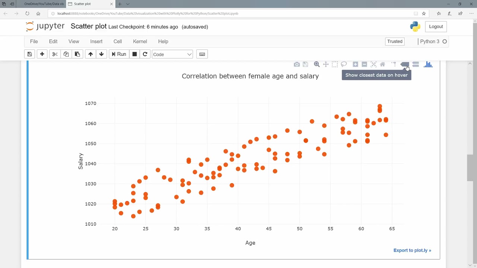Image resolution: width=477 pixels, height=268 pixels.
Task: Reset axes with the home icon in modebar
Action: click(382, 64)
